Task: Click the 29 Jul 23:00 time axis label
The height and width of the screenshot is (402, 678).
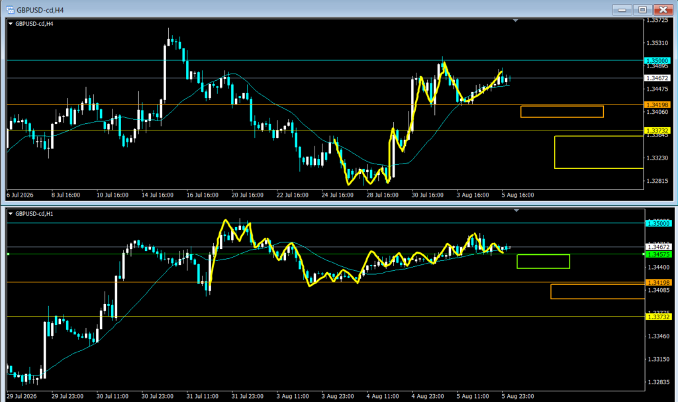Action: (x=68, y=397)
